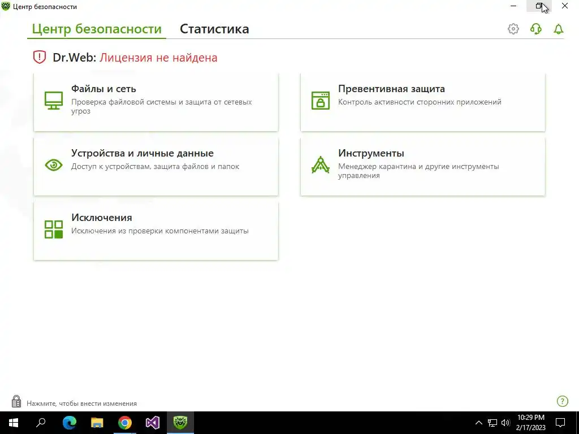Viewport: 579px width, 434px height.
Task: Switch to the Центр безопасности tab
Action: (97, 29)
